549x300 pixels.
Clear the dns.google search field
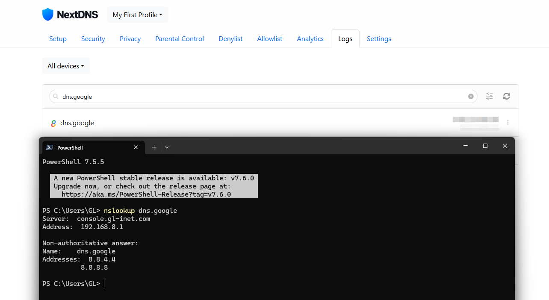471,97
